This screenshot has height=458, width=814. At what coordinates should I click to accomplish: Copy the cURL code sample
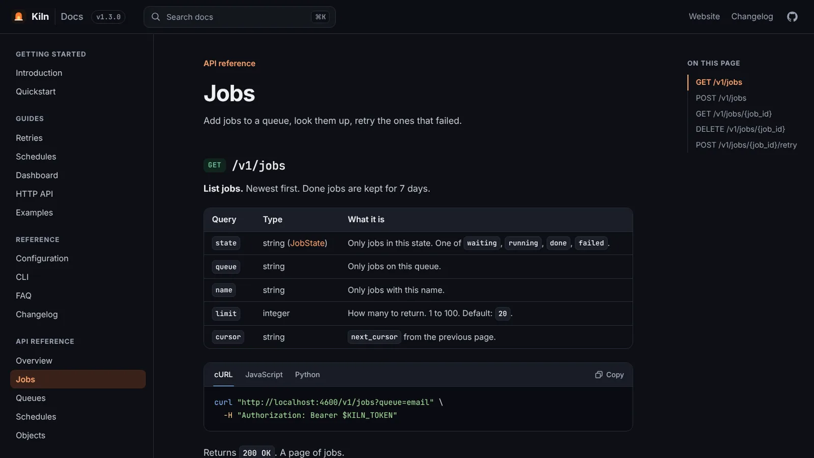click(609, 375)
